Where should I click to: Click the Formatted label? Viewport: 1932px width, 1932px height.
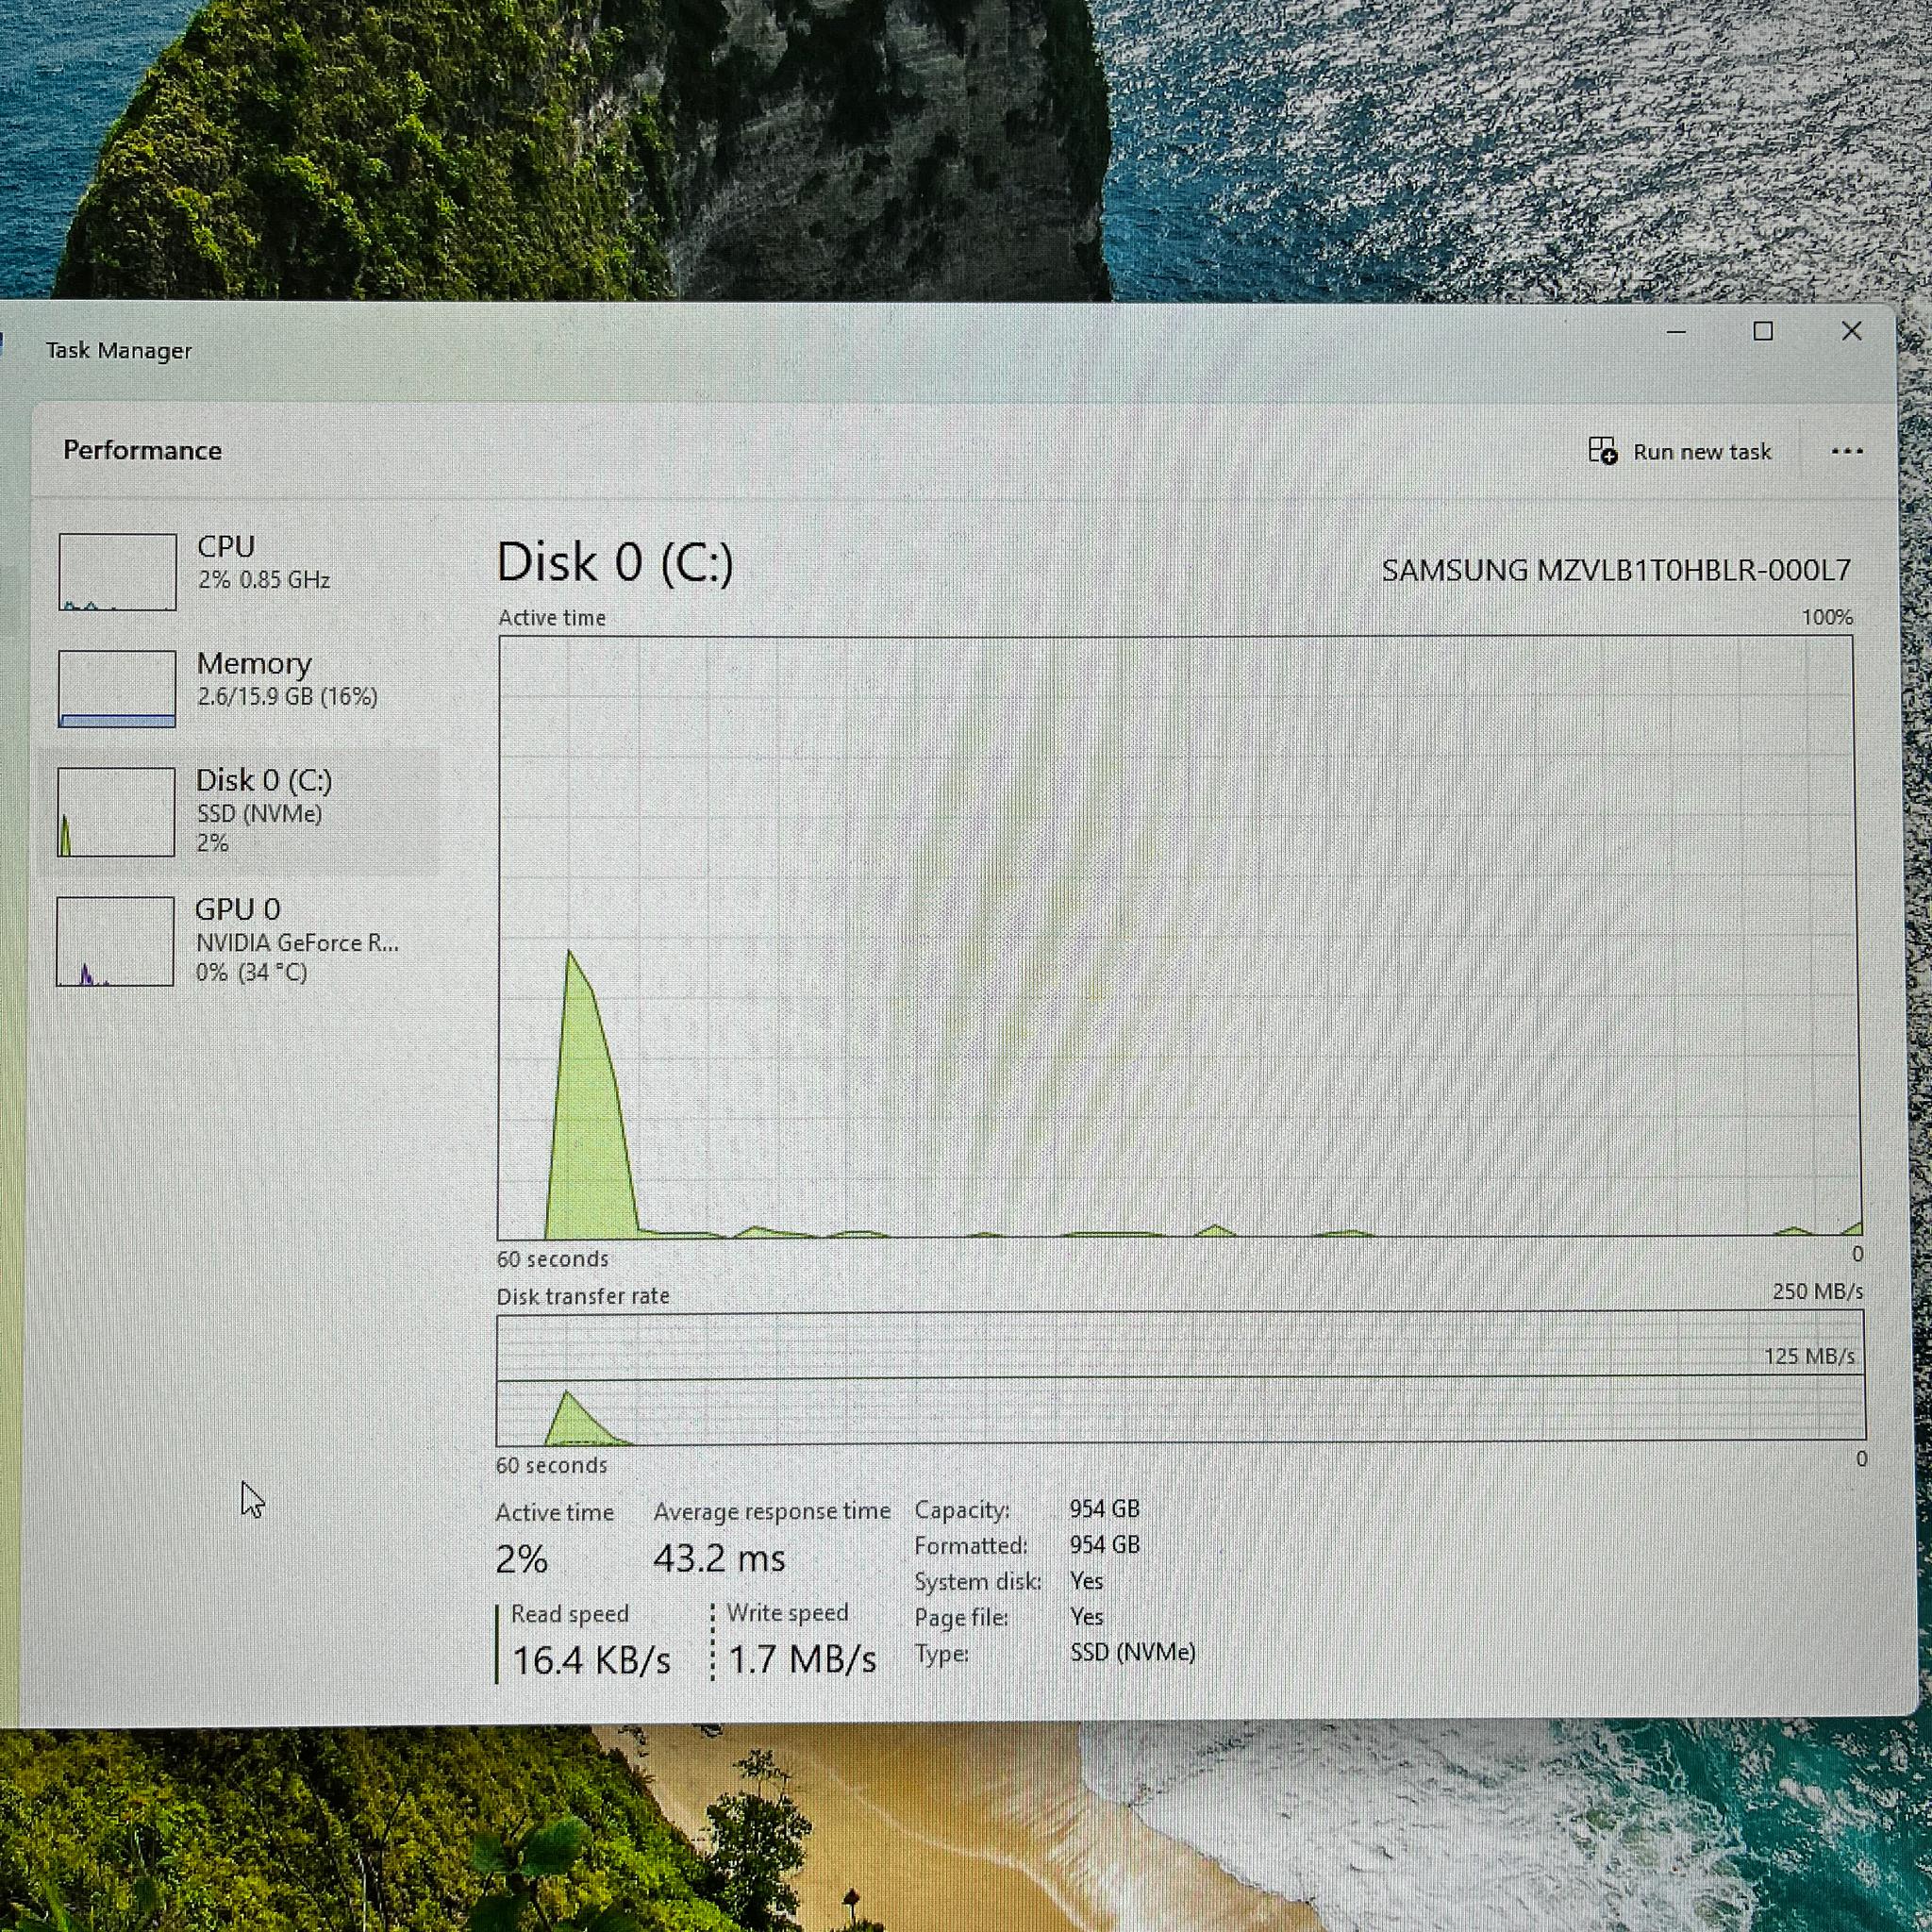pos(970,1546)
